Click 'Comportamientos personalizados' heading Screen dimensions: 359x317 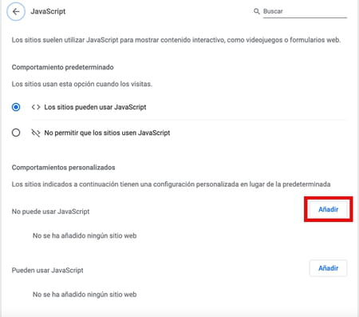click(x=63, y=168)
